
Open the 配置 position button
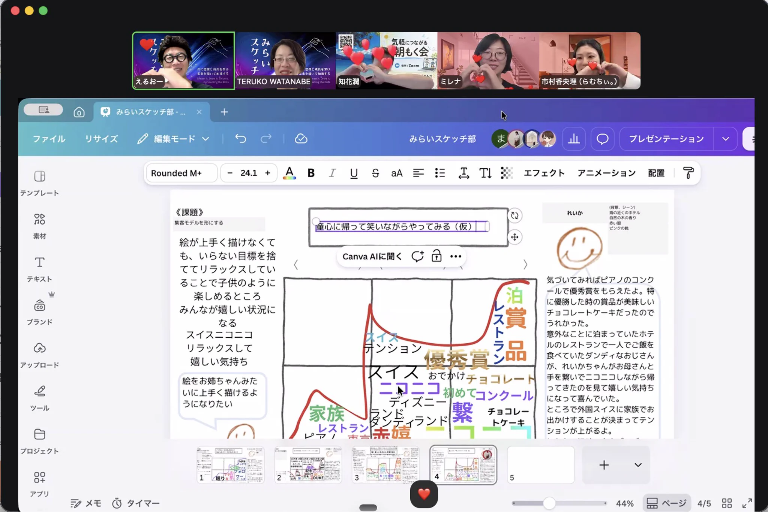coord(656,173)
